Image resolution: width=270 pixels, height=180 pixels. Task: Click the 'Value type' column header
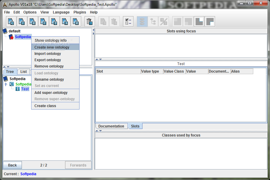click(152, 71)
